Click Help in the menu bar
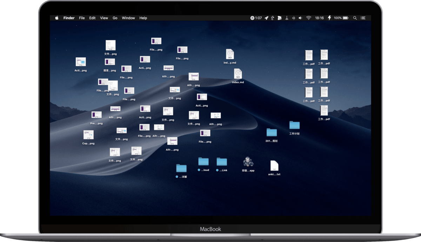Image resolution: width=421 pixels, height=242 pixels. (x=143, y=18)
